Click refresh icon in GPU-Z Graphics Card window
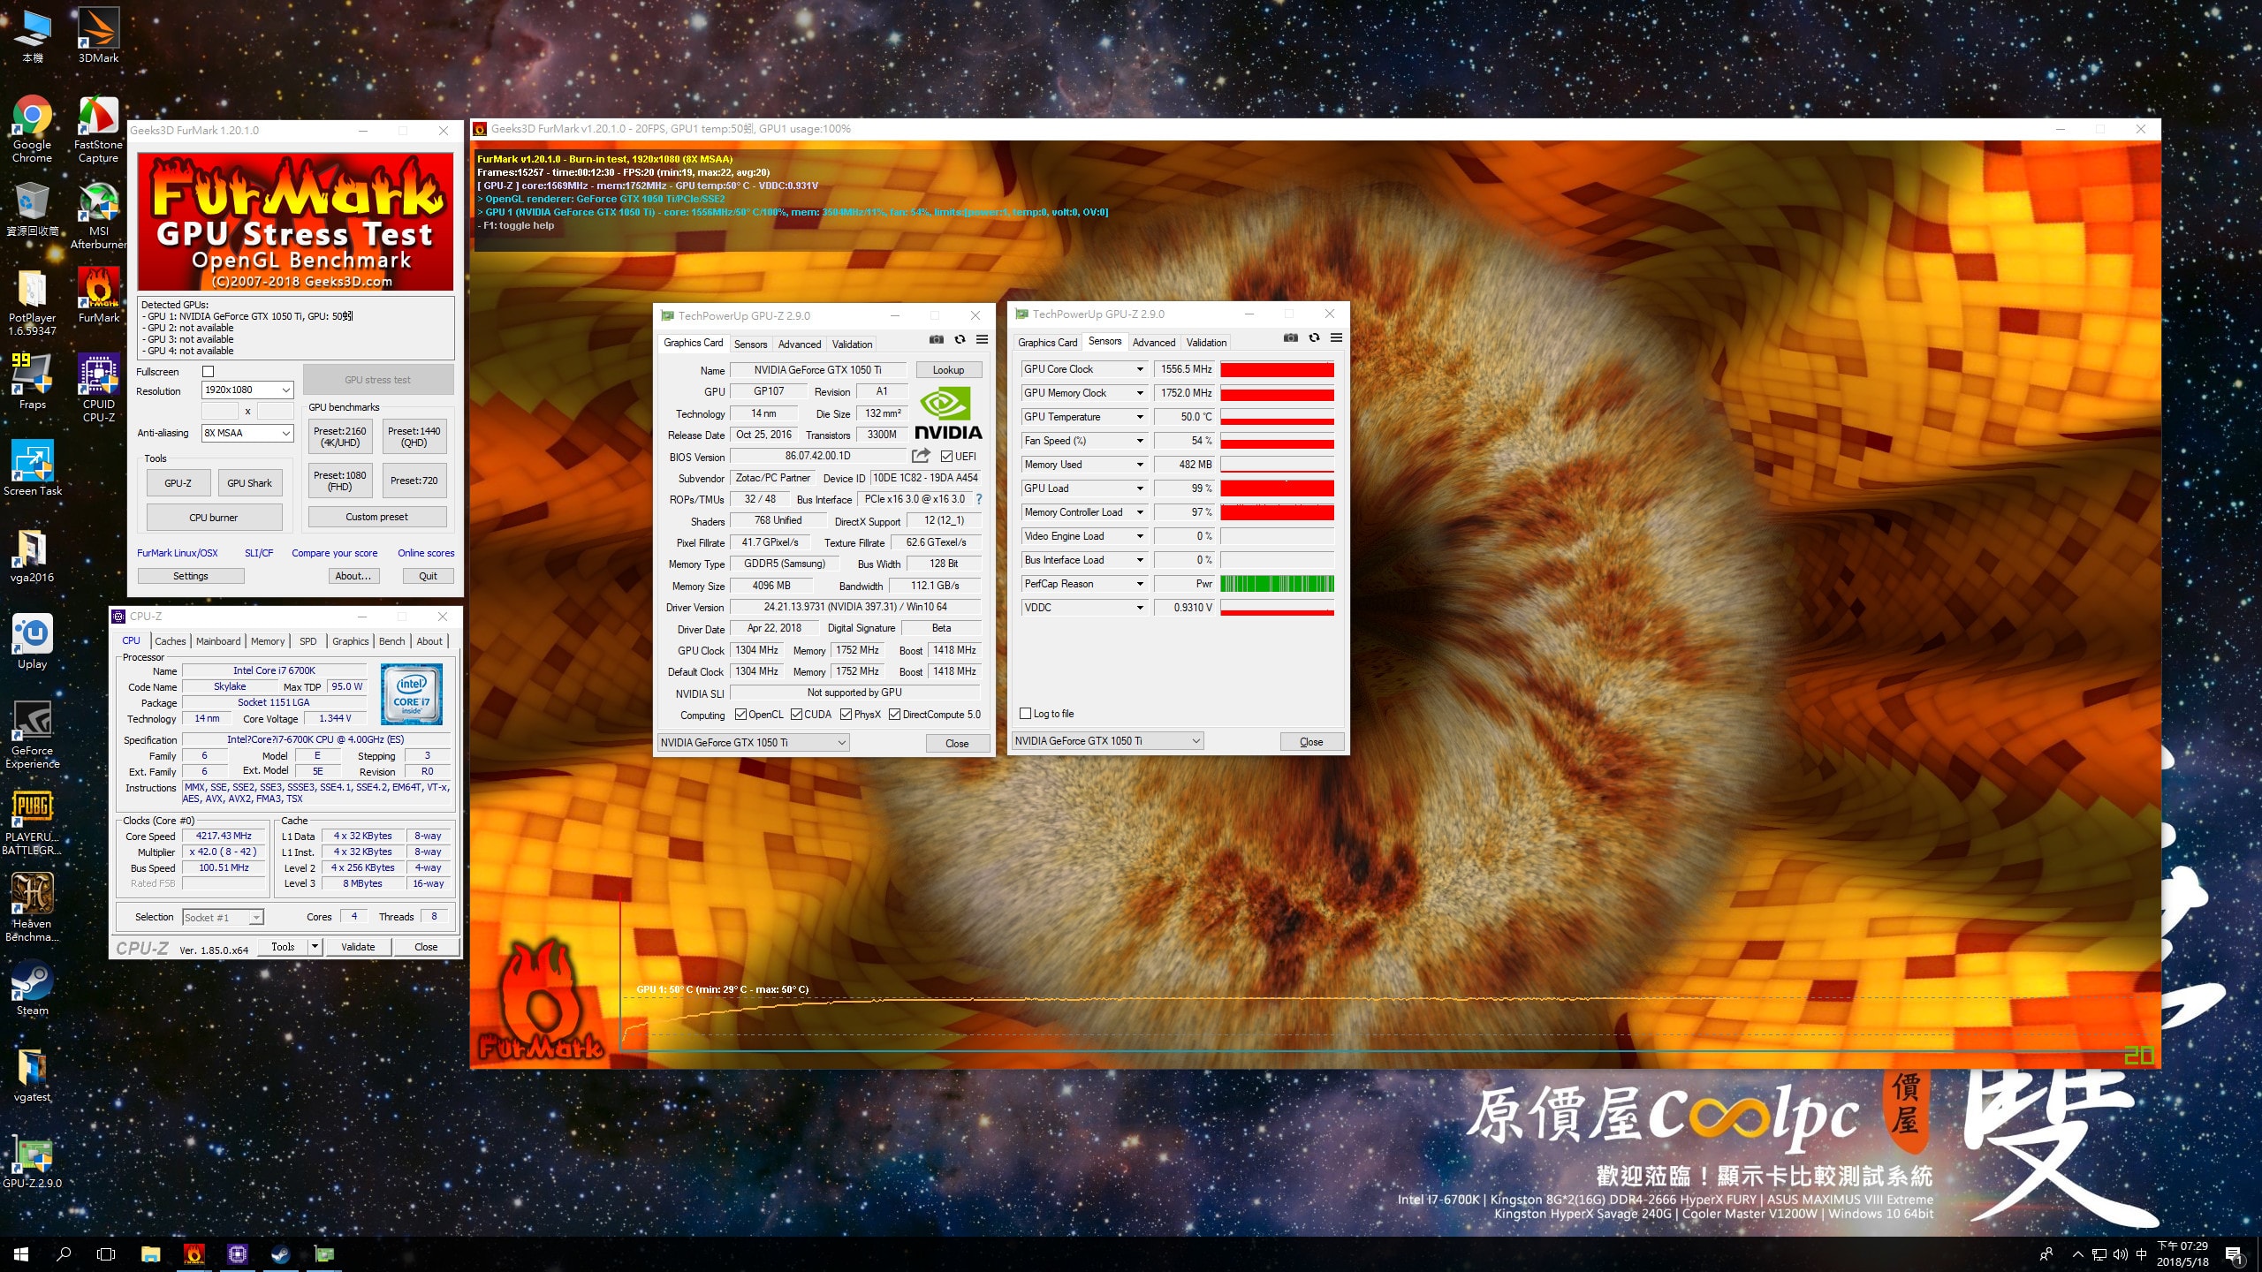Image resolution: width=2262 pixels, height=1272 pixels. (x=960, y=339)
